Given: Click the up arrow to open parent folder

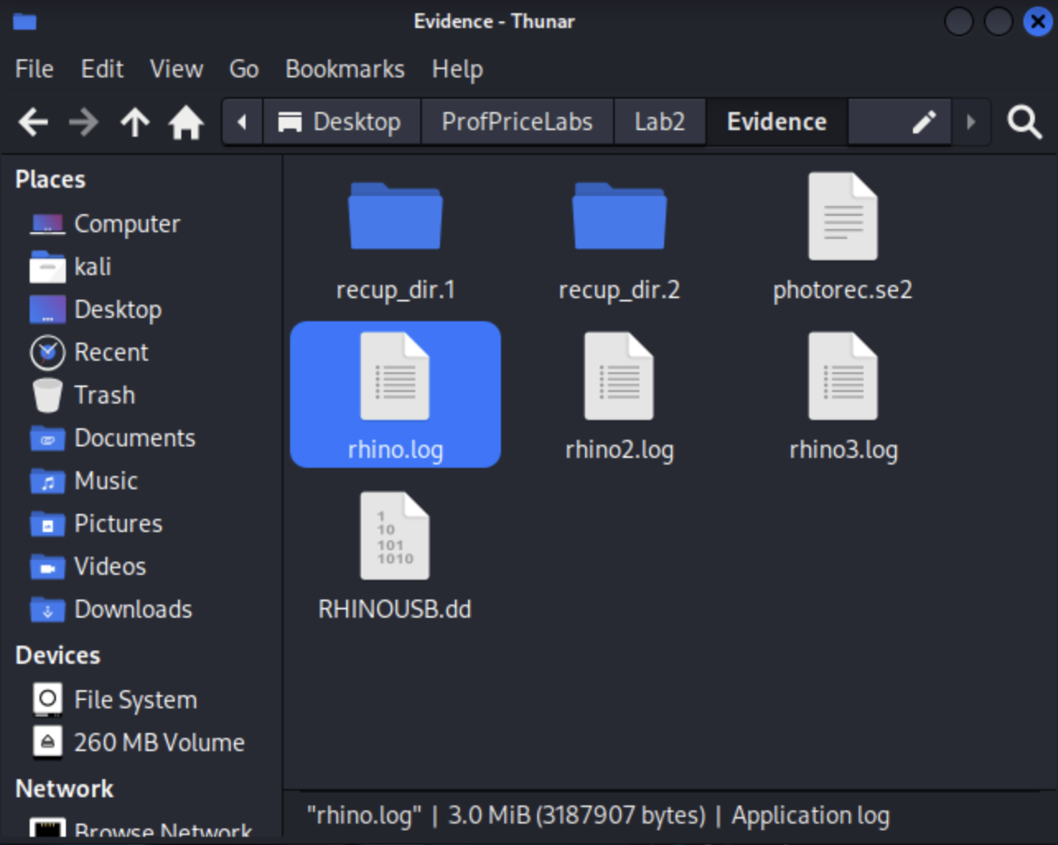Looking at the screenshot, I should point(135,123).
